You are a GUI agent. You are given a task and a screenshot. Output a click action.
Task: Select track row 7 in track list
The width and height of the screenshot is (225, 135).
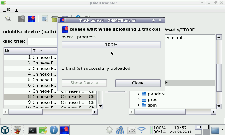click(30, 91)
